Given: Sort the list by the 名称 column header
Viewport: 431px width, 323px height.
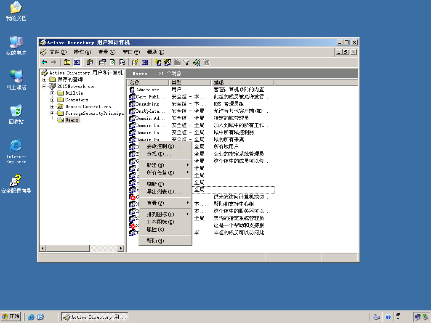Looking at the screenshot, I should point(148,83).
